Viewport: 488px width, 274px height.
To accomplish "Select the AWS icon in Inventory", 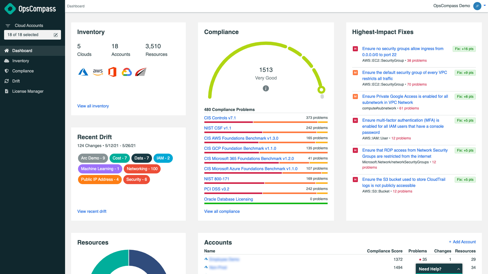I will (x=98, y=72).
